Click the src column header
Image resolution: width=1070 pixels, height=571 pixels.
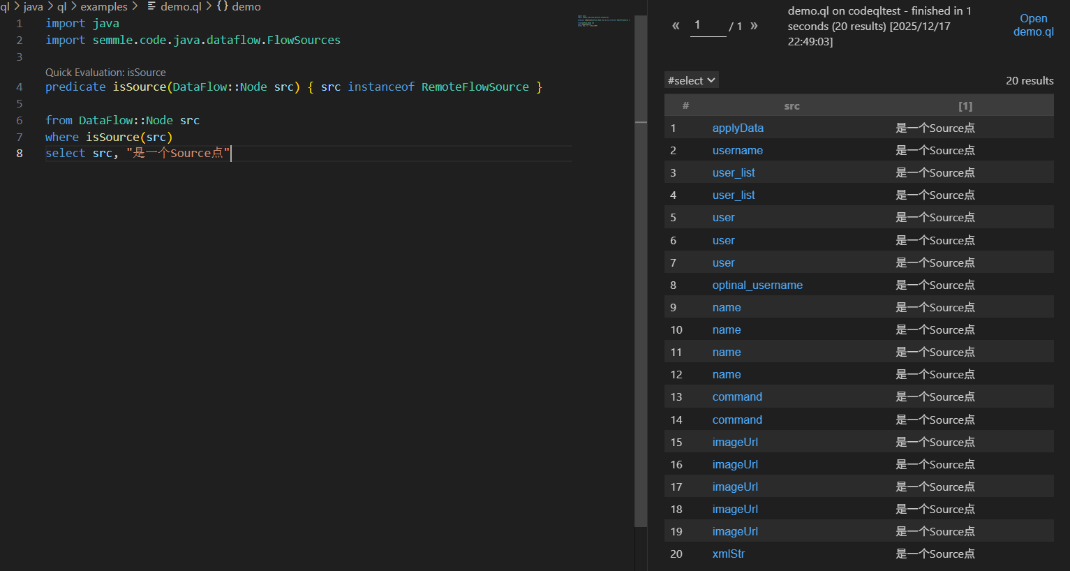792,106
